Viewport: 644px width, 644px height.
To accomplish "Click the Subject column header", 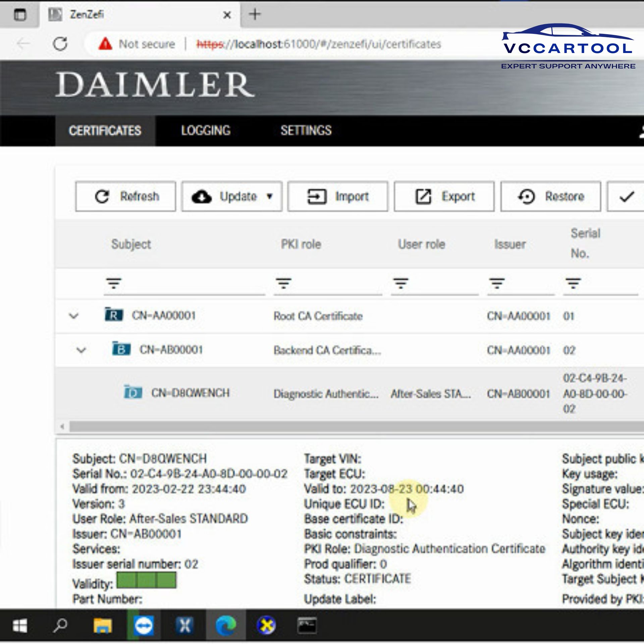I will click(131, 244).
